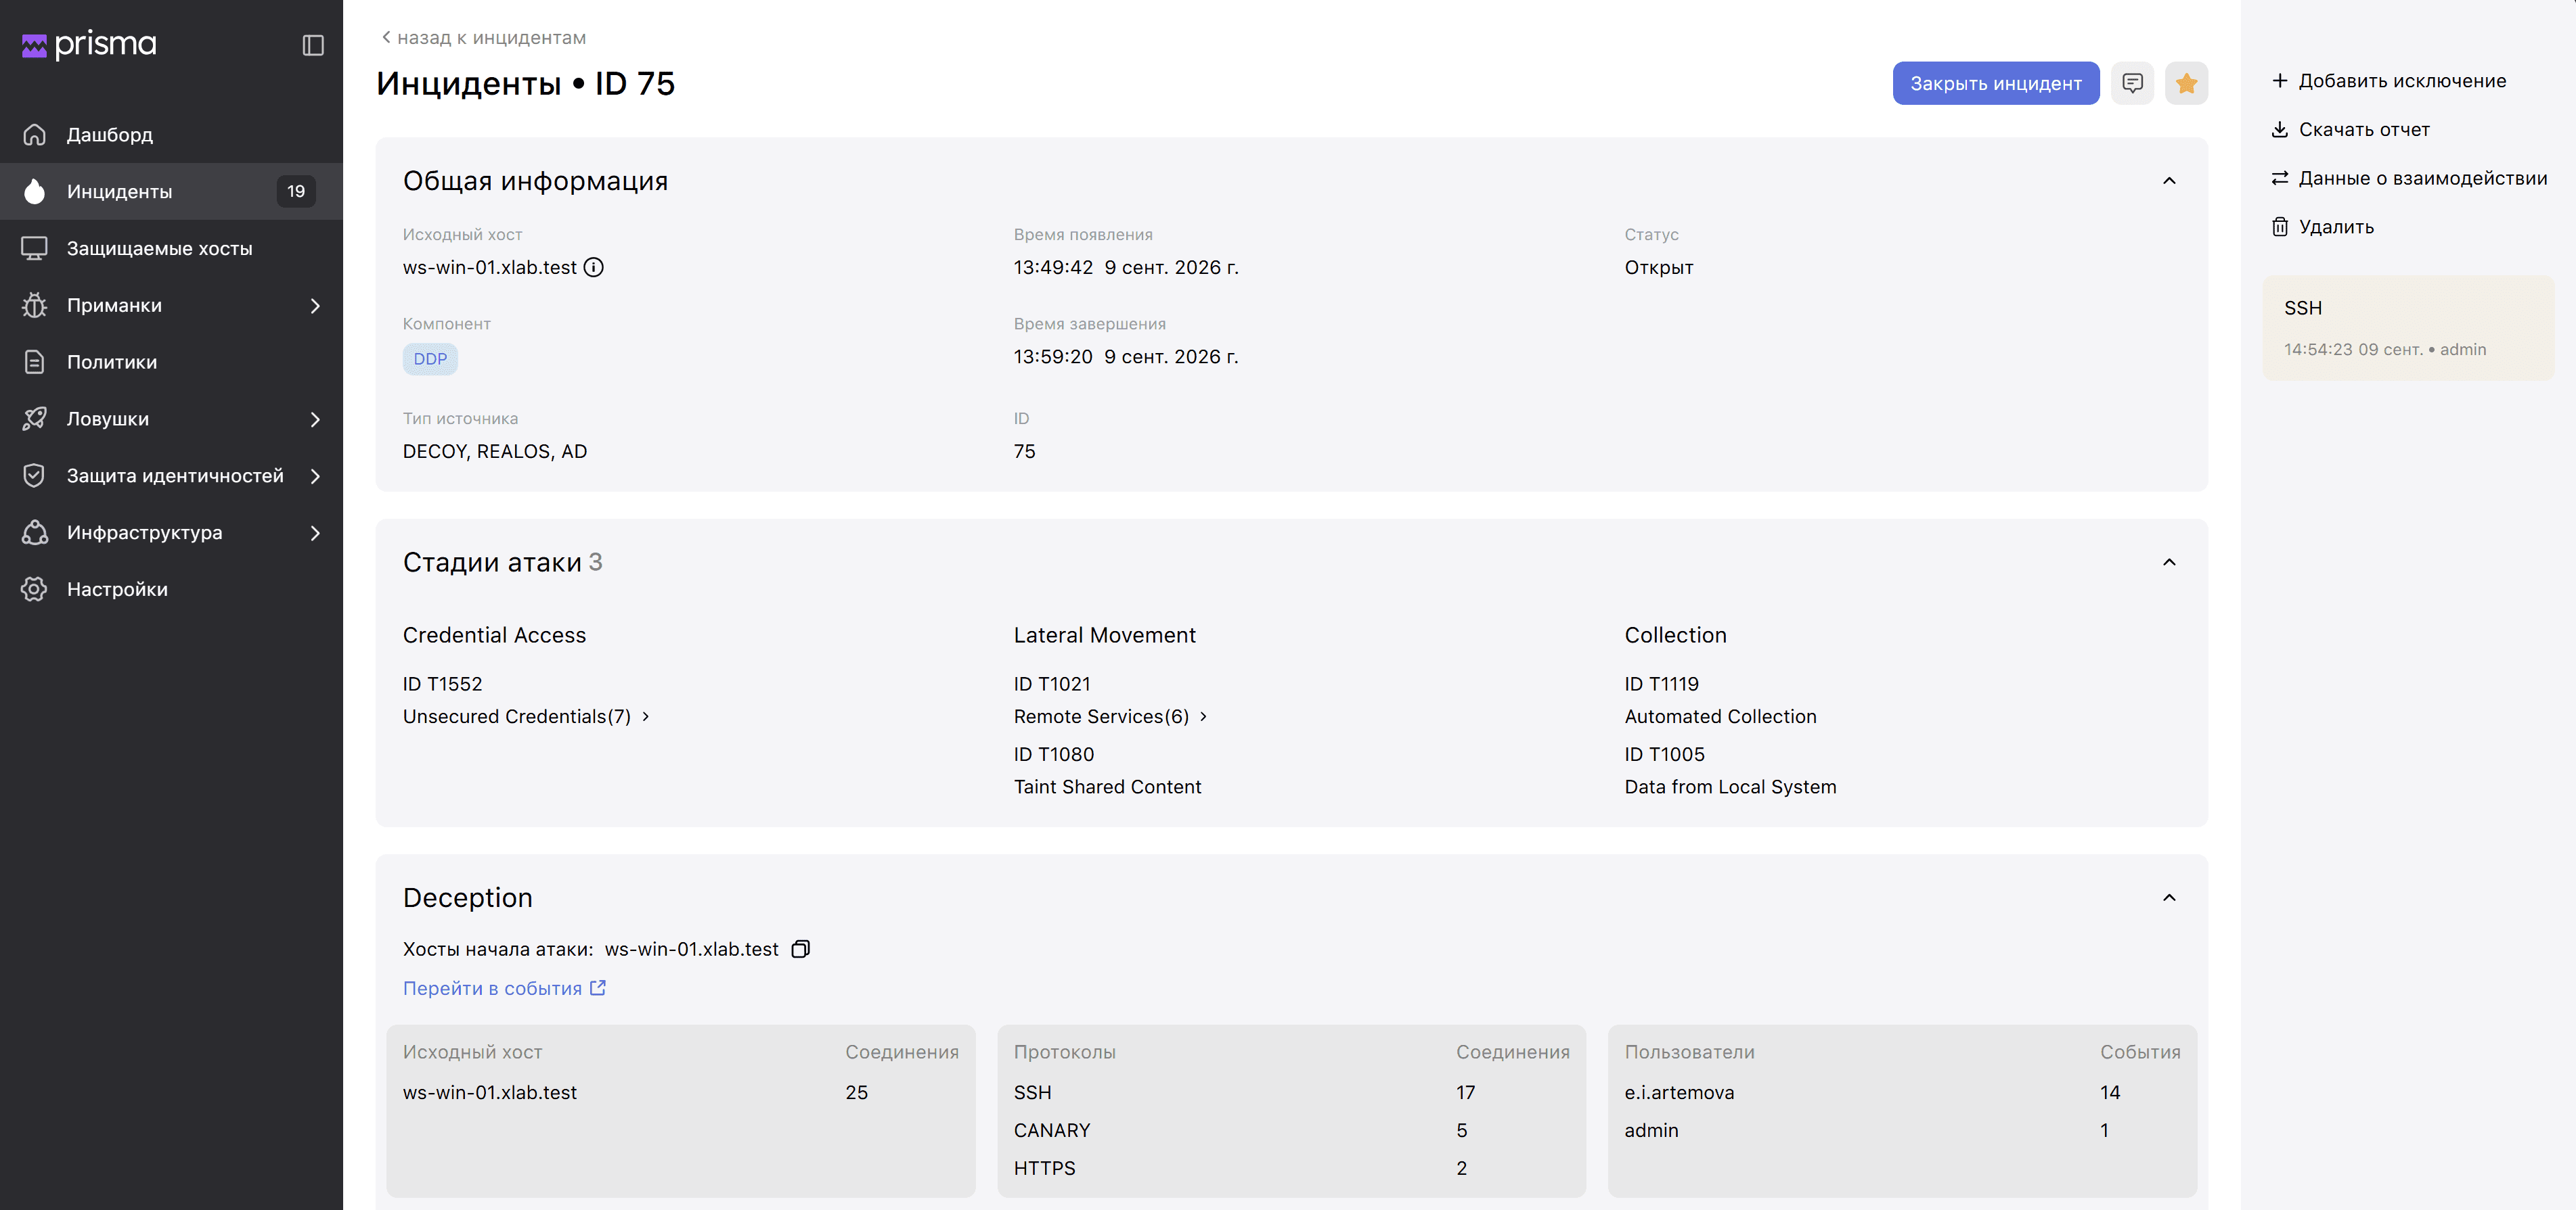This screenshot has height=1210, width=2576.
Task: Open the Дашборд menu item
Action: pos(171,134)
